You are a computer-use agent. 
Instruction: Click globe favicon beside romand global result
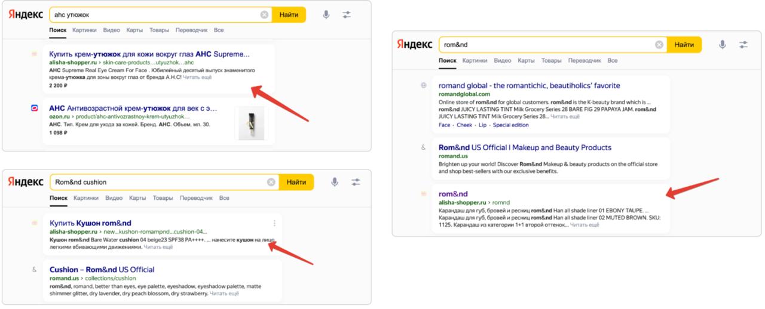(x=423, y=85)
